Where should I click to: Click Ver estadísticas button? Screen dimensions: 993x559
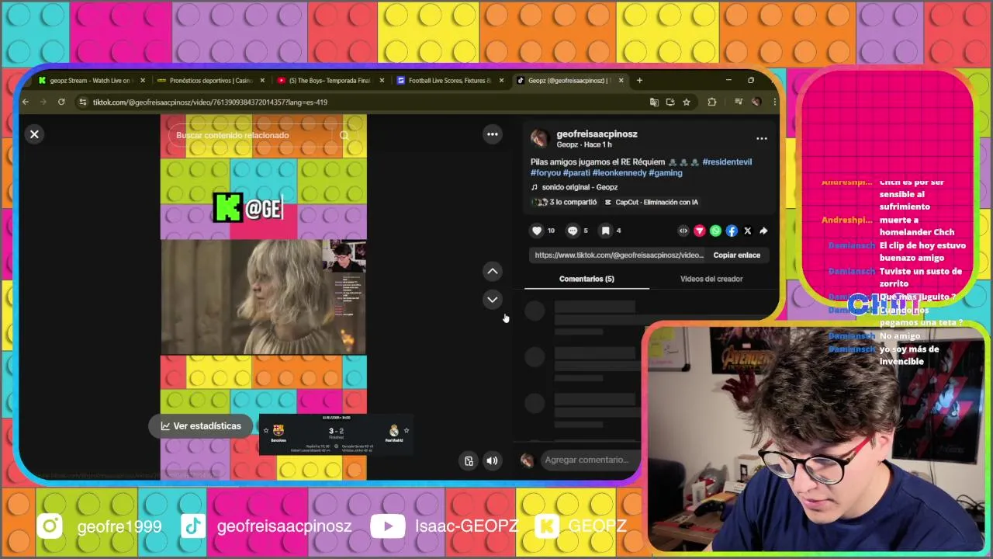201,425
